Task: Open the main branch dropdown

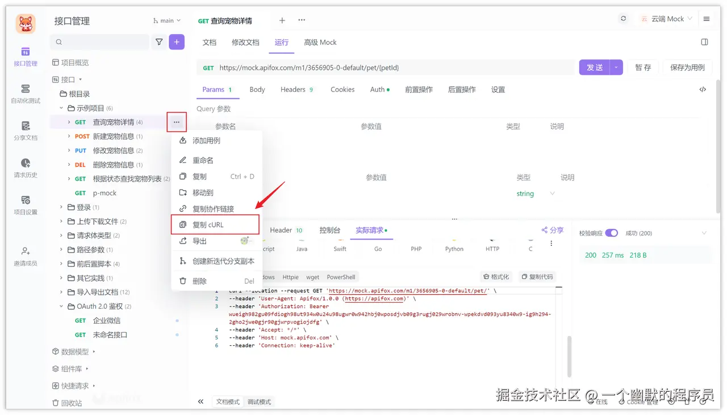Action: pos(166,20)
